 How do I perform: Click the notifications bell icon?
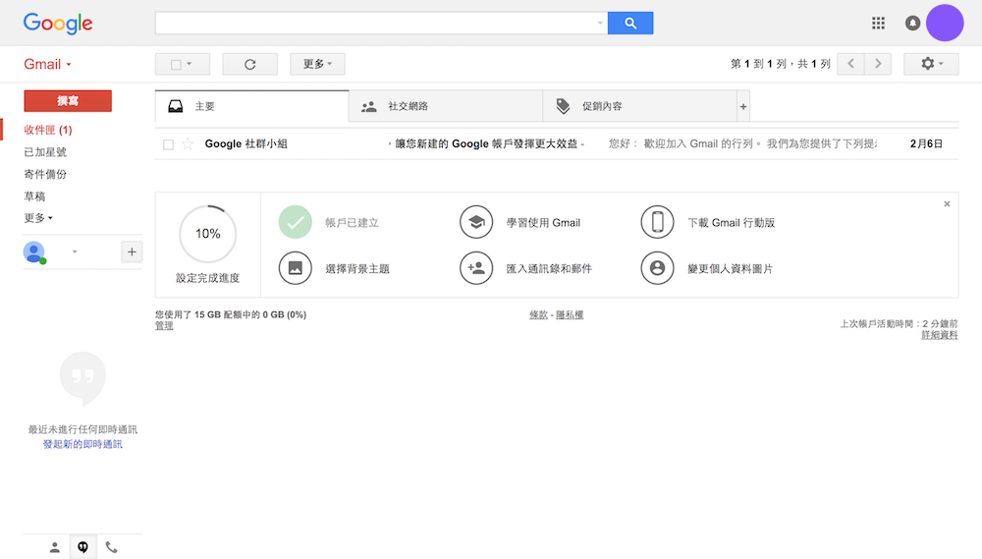[x=912, y=23]
